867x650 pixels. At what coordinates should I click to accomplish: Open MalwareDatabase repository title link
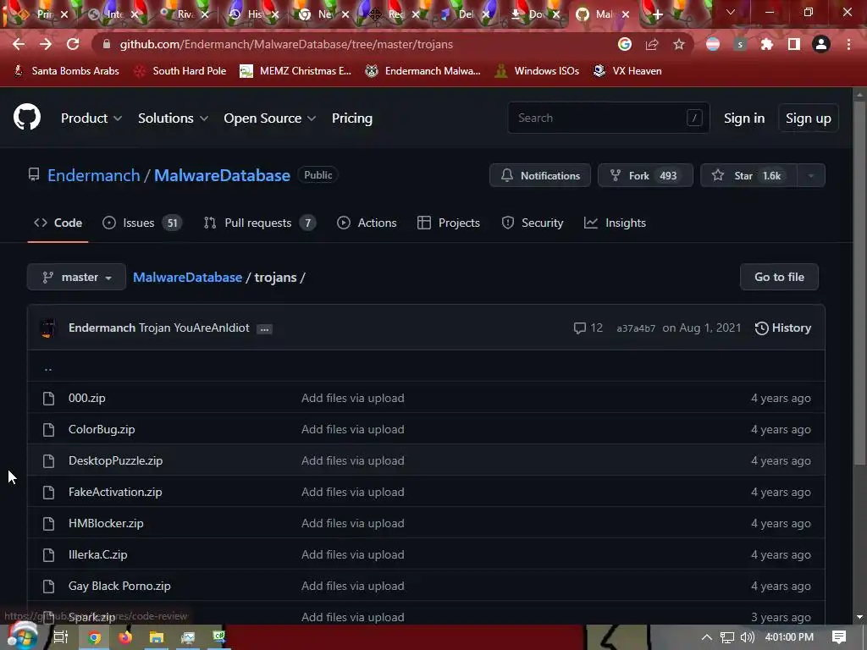222,175
